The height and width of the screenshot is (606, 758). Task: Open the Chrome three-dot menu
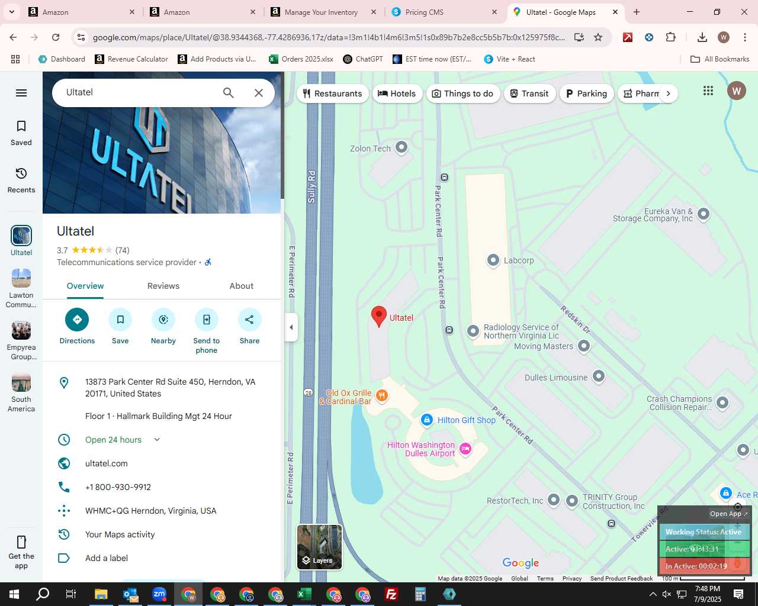[x=745, y=37]
